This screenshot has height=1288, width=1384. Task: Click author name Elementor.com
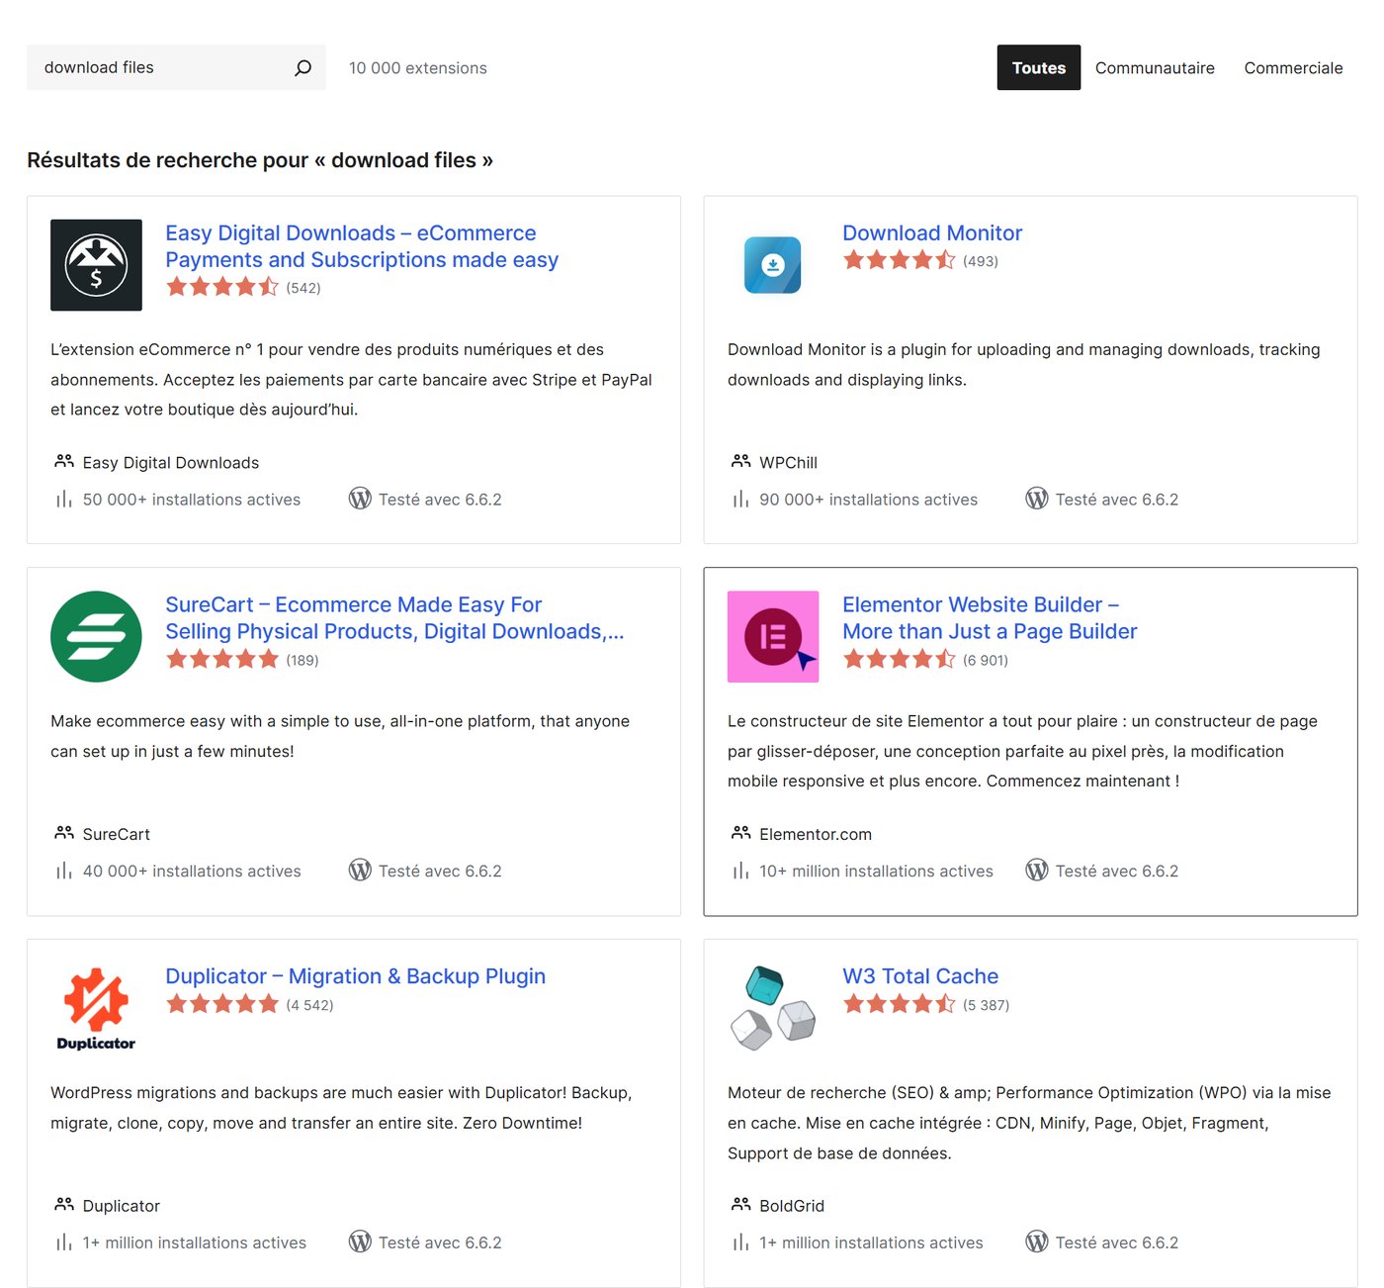pyautogui.click(x=816, y=834)
